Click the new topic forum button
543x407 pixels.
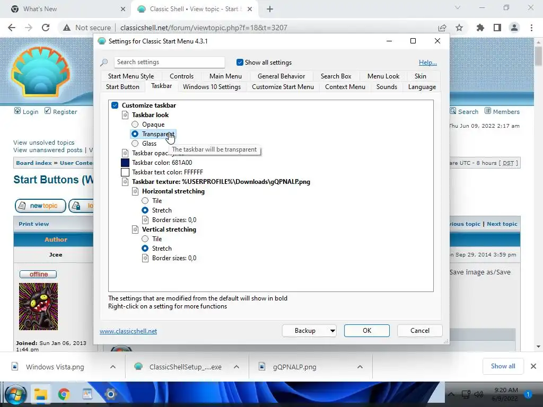pos(40,206)
